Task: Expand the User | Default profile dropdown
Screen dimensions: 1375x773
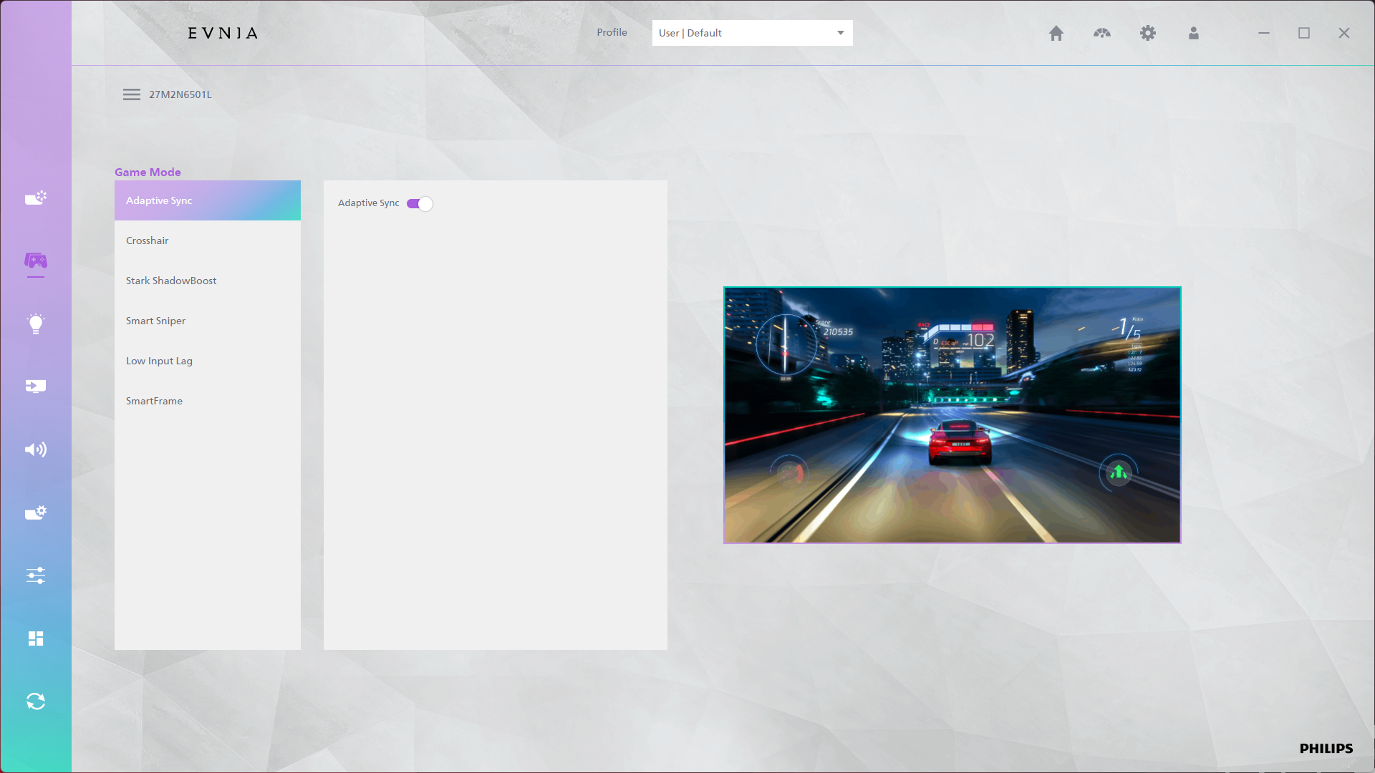Action: (x=752, y=33)
